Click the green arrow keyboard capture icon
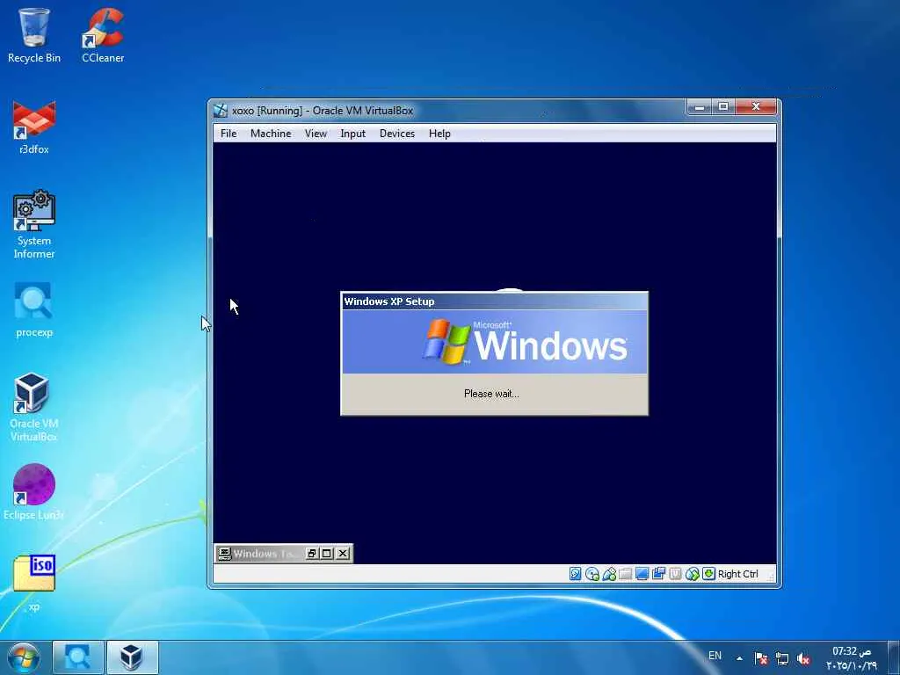The height and width of the screenshot is (675, 900). pos(709,574)
